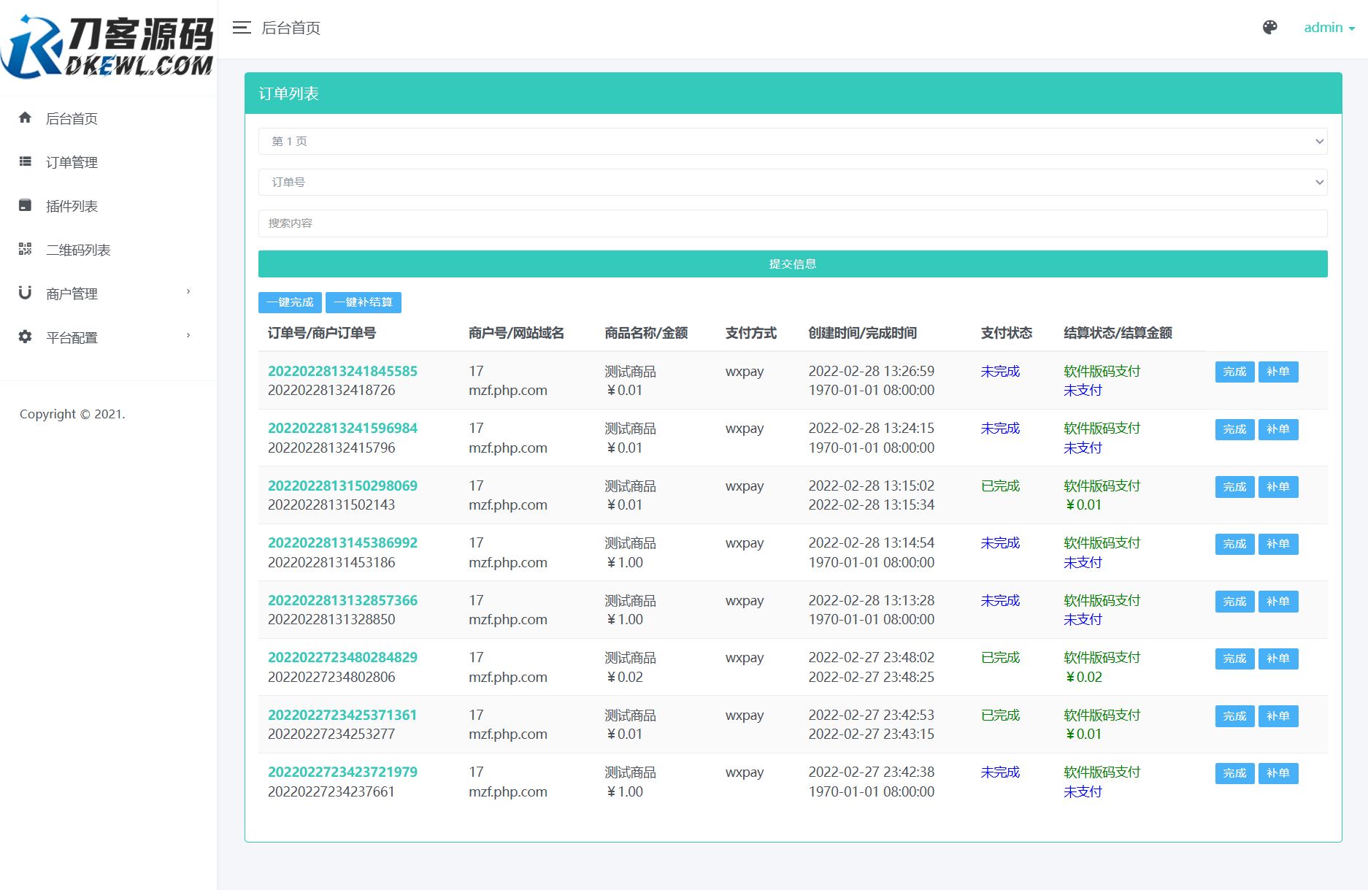Expand the 商户管理 submenu arrow

point(188,292)
